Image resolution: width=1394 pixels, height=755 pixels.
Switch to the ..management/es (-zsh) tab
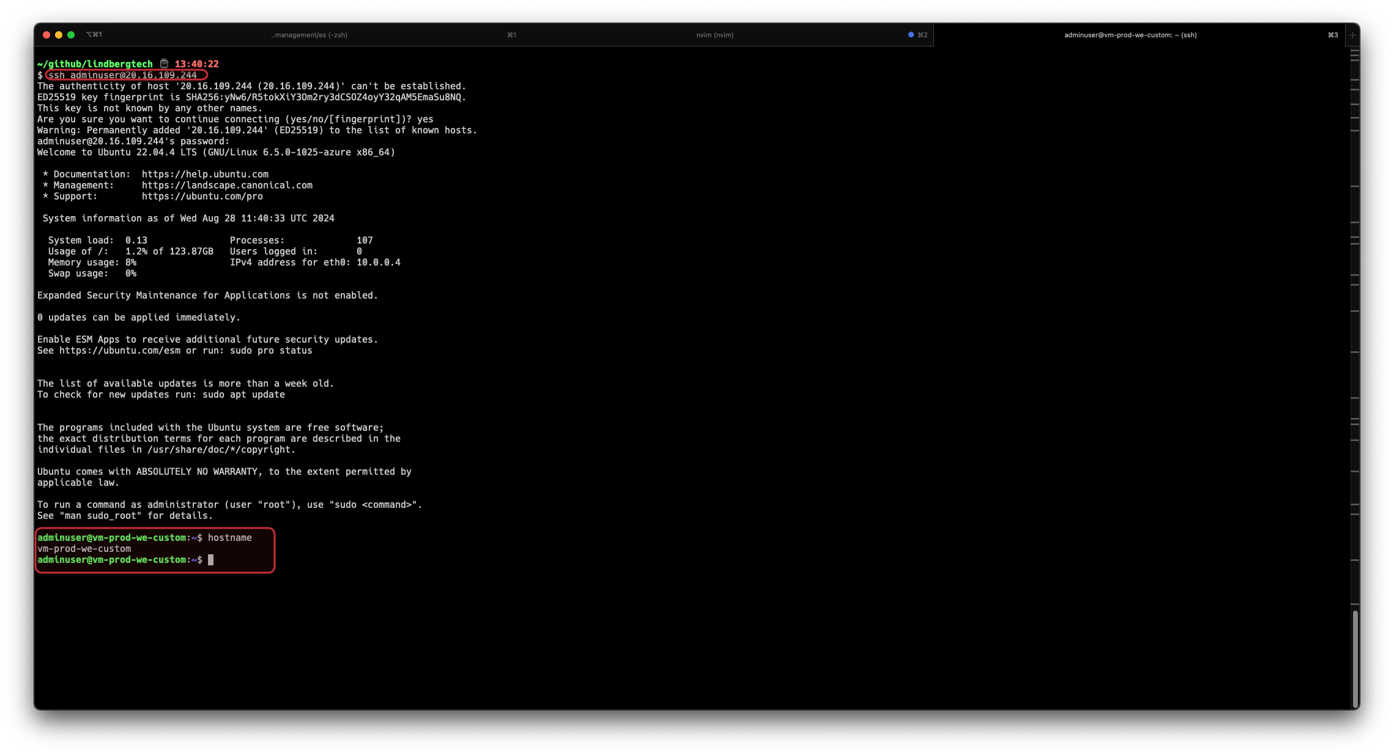click(x=309, y=35)
